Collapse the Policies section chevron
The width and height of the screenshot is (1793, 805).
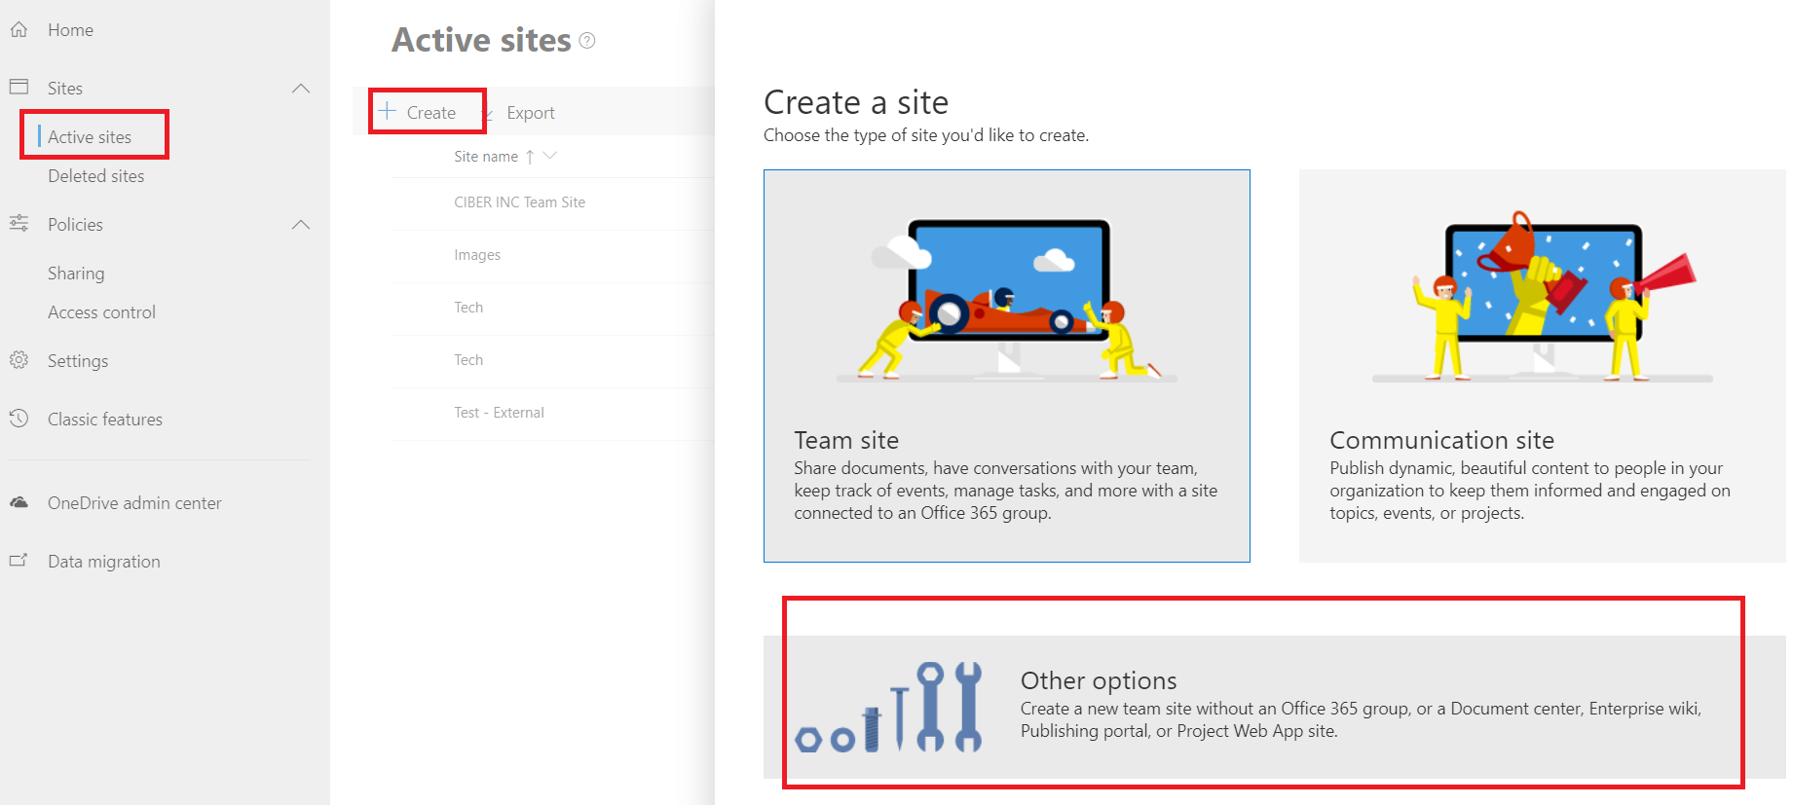[x=301, y=225]
